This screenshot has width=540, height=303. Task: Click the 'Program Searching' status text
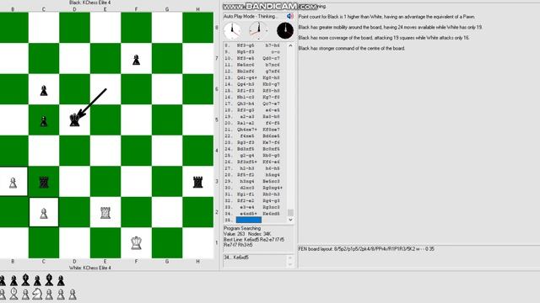[x=242, y=228]
